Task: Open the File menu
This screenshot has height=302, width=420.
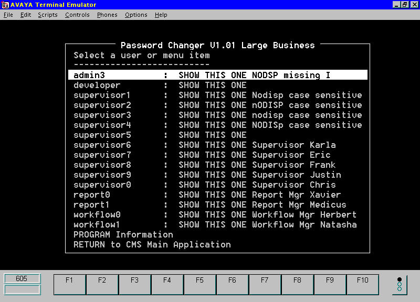Action: [8, 15]
